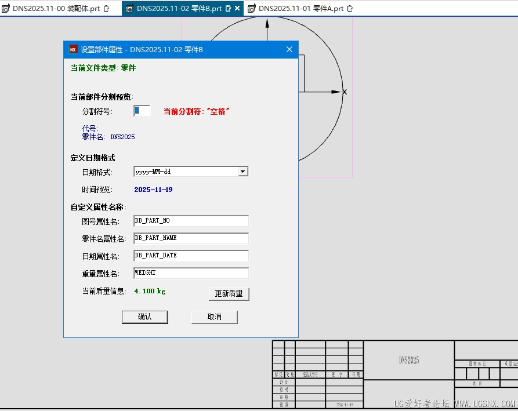518x411 pixels.
Task: Click the 代号: label in preview
Action: pyautogui.click(x=90, y=129)
